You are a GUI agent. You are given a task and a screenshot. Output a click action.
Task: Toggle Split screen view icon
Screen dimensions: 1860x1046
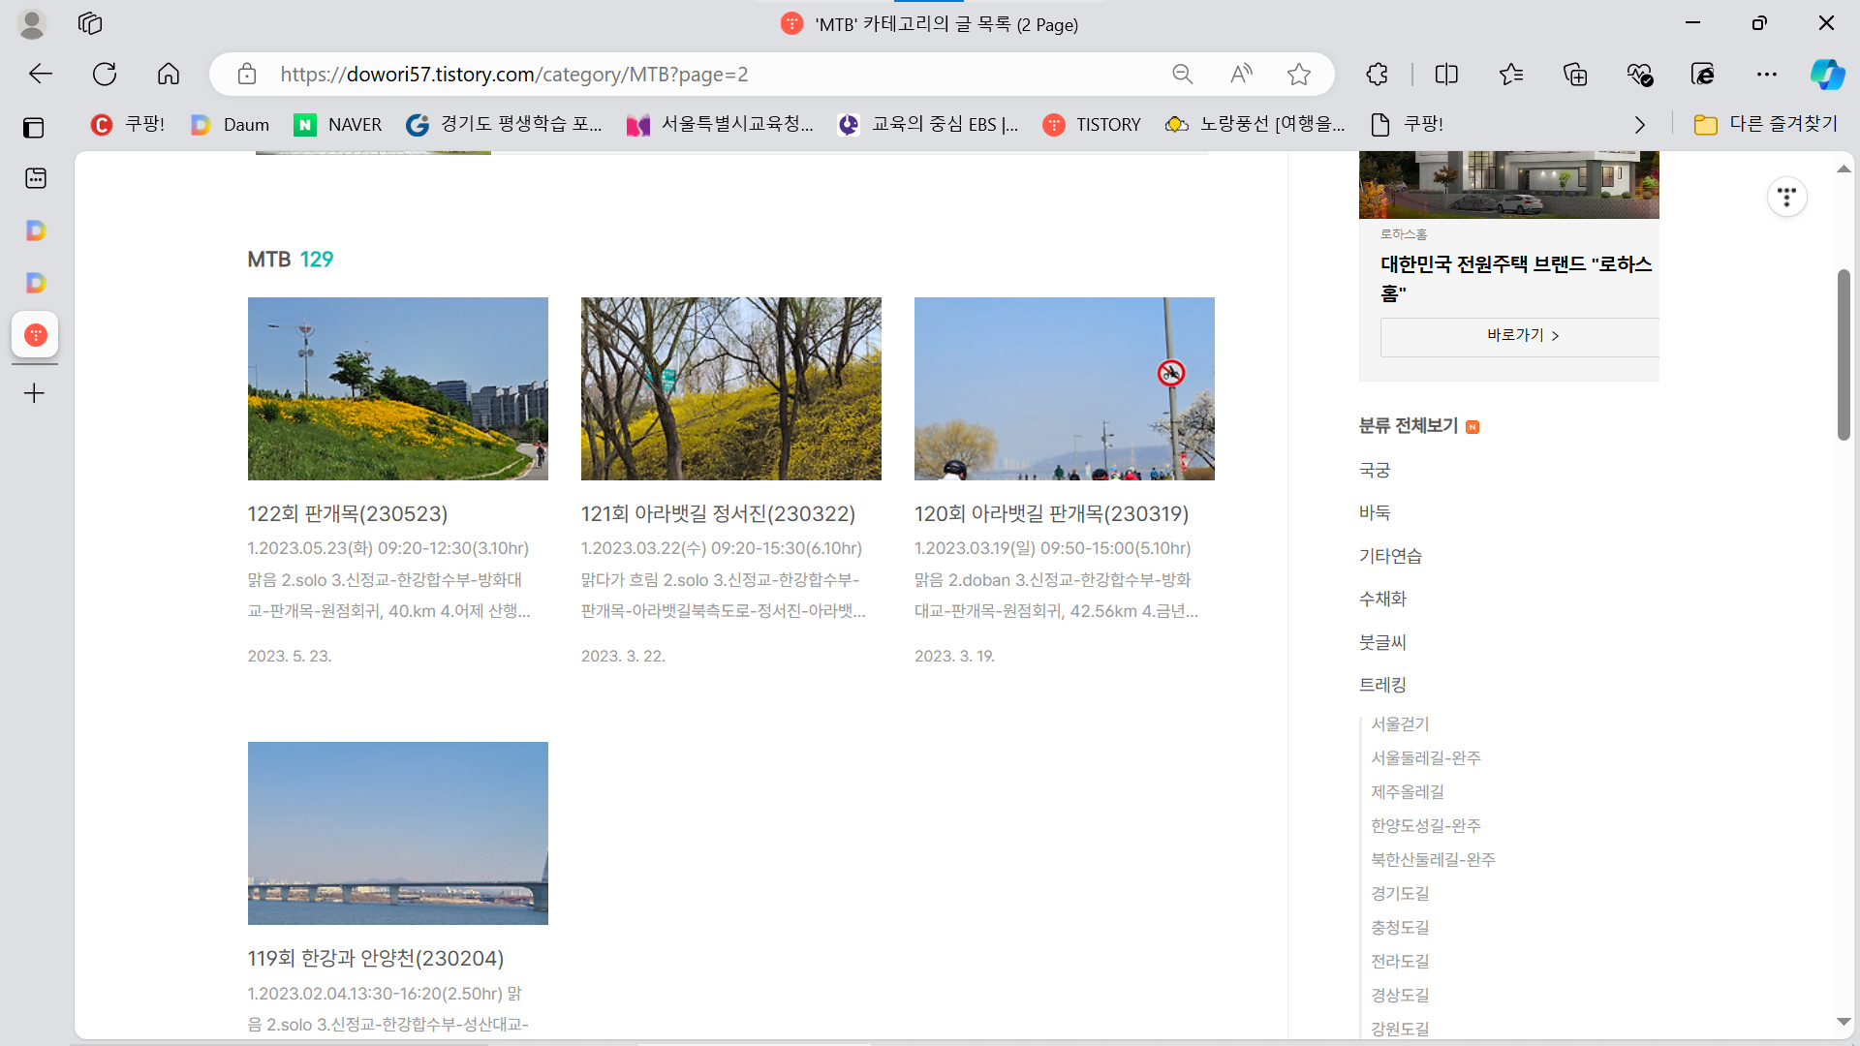[x=1446, y=75]
